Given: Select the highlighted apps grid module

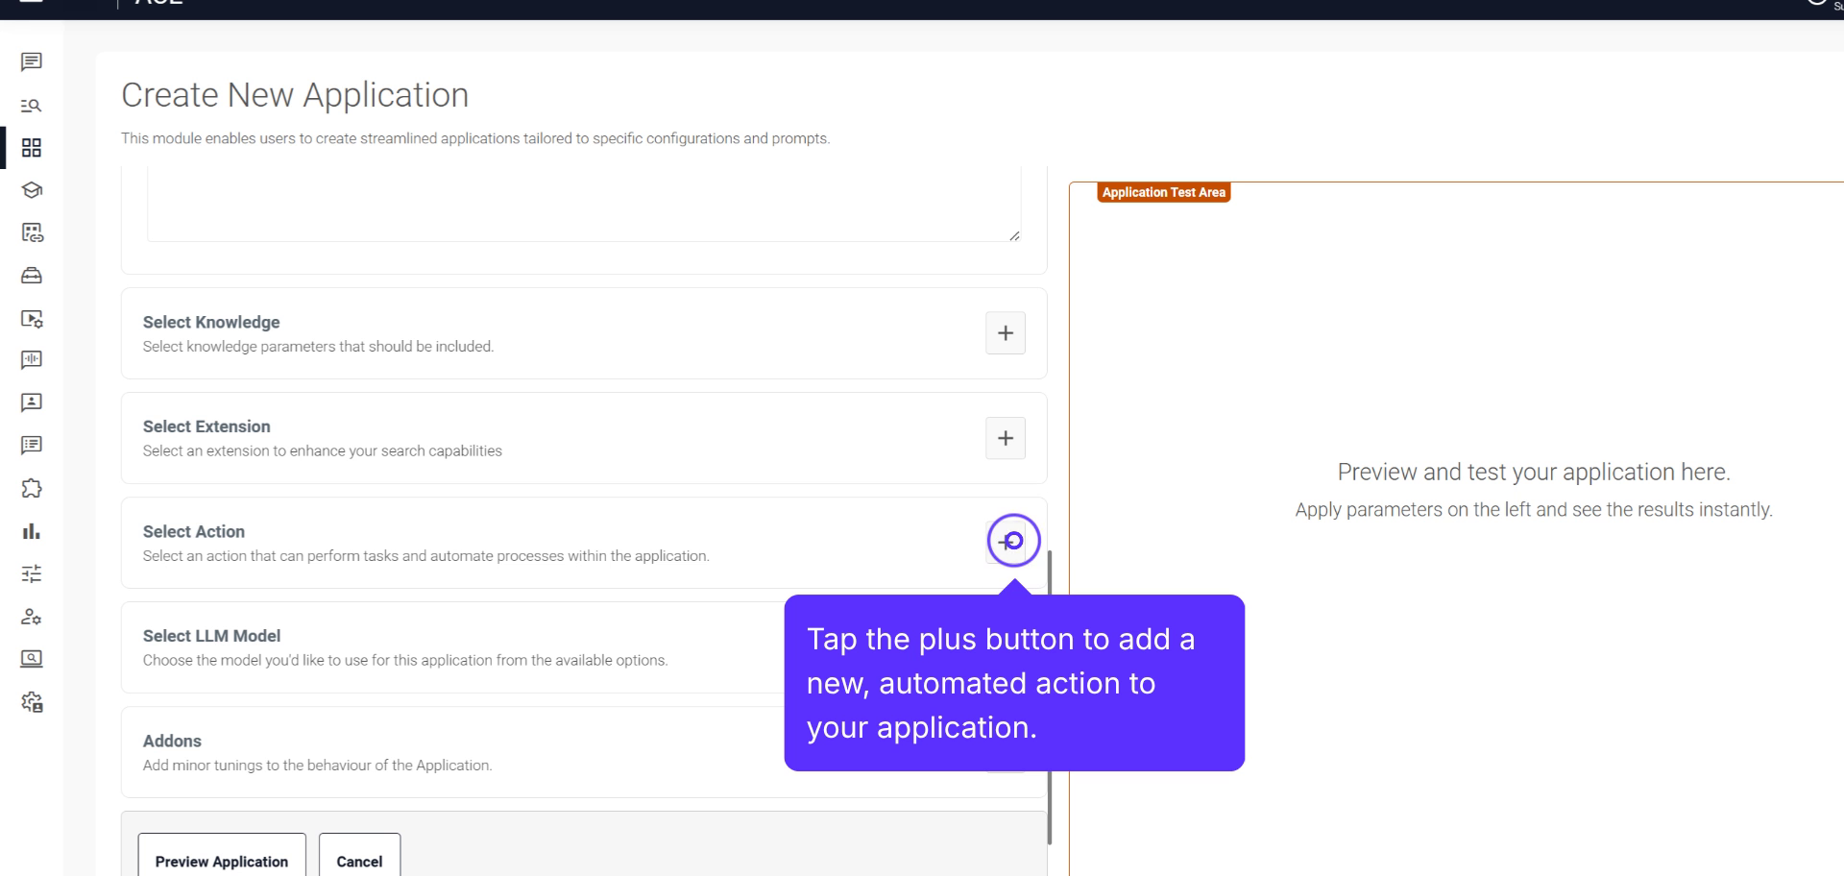Looking at the screenshot, I should point(32,148).
